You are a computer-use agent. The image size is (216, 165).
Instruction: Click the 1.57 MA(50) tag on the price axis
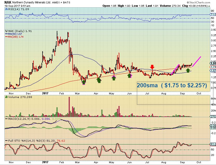click(x=213, y=71)
